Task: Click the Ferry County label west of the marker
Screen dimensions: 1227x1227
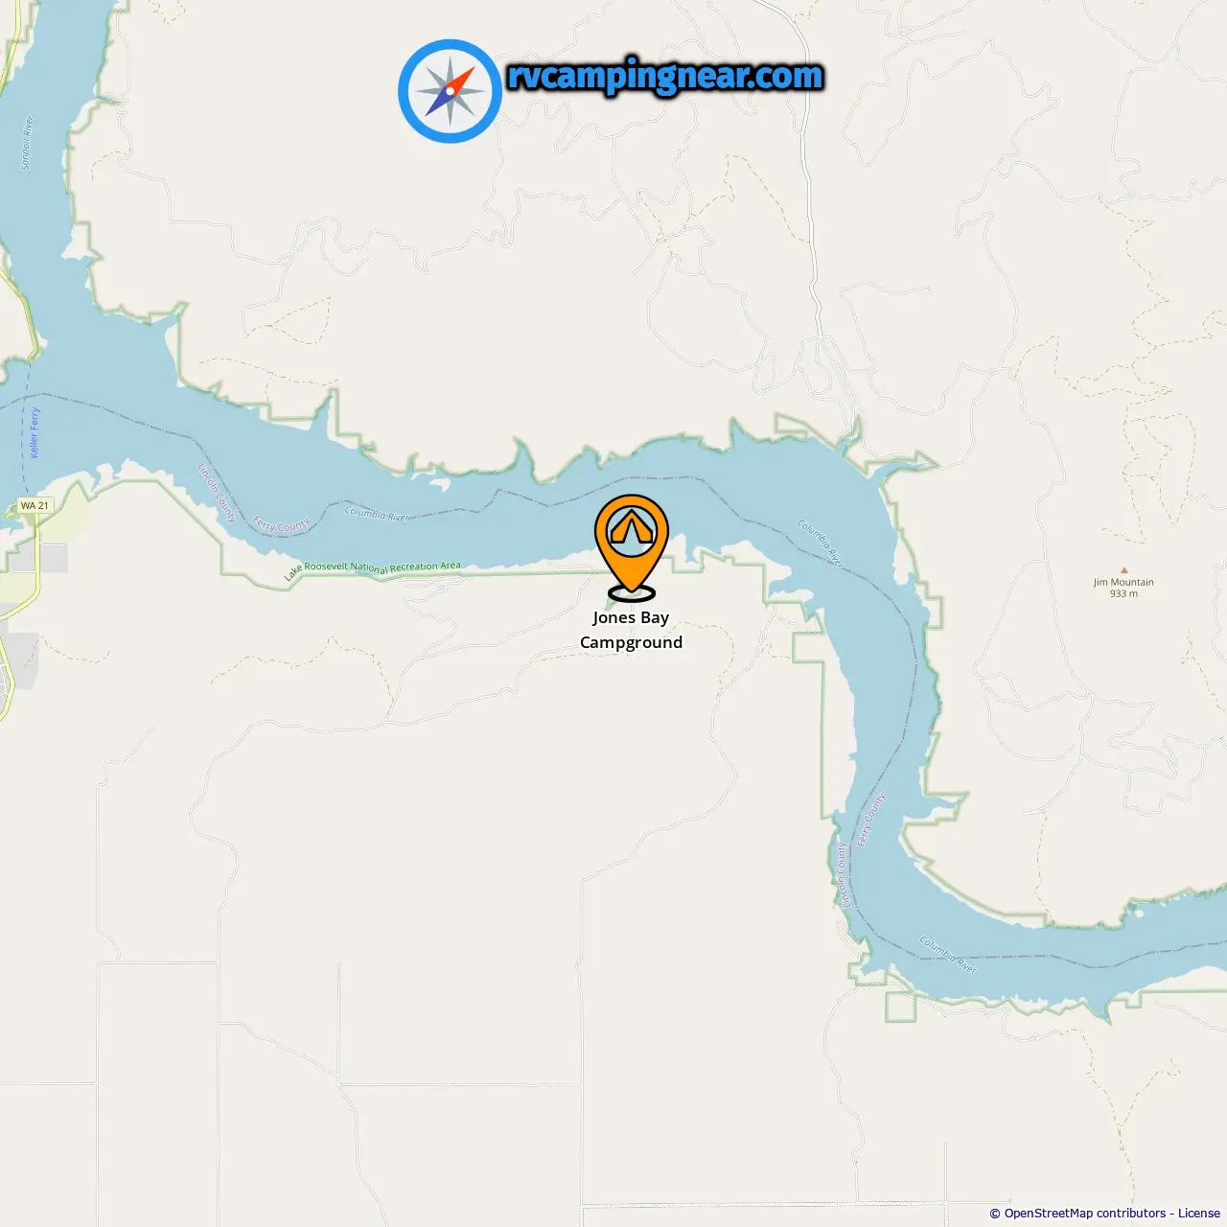Action: [281, 523]
